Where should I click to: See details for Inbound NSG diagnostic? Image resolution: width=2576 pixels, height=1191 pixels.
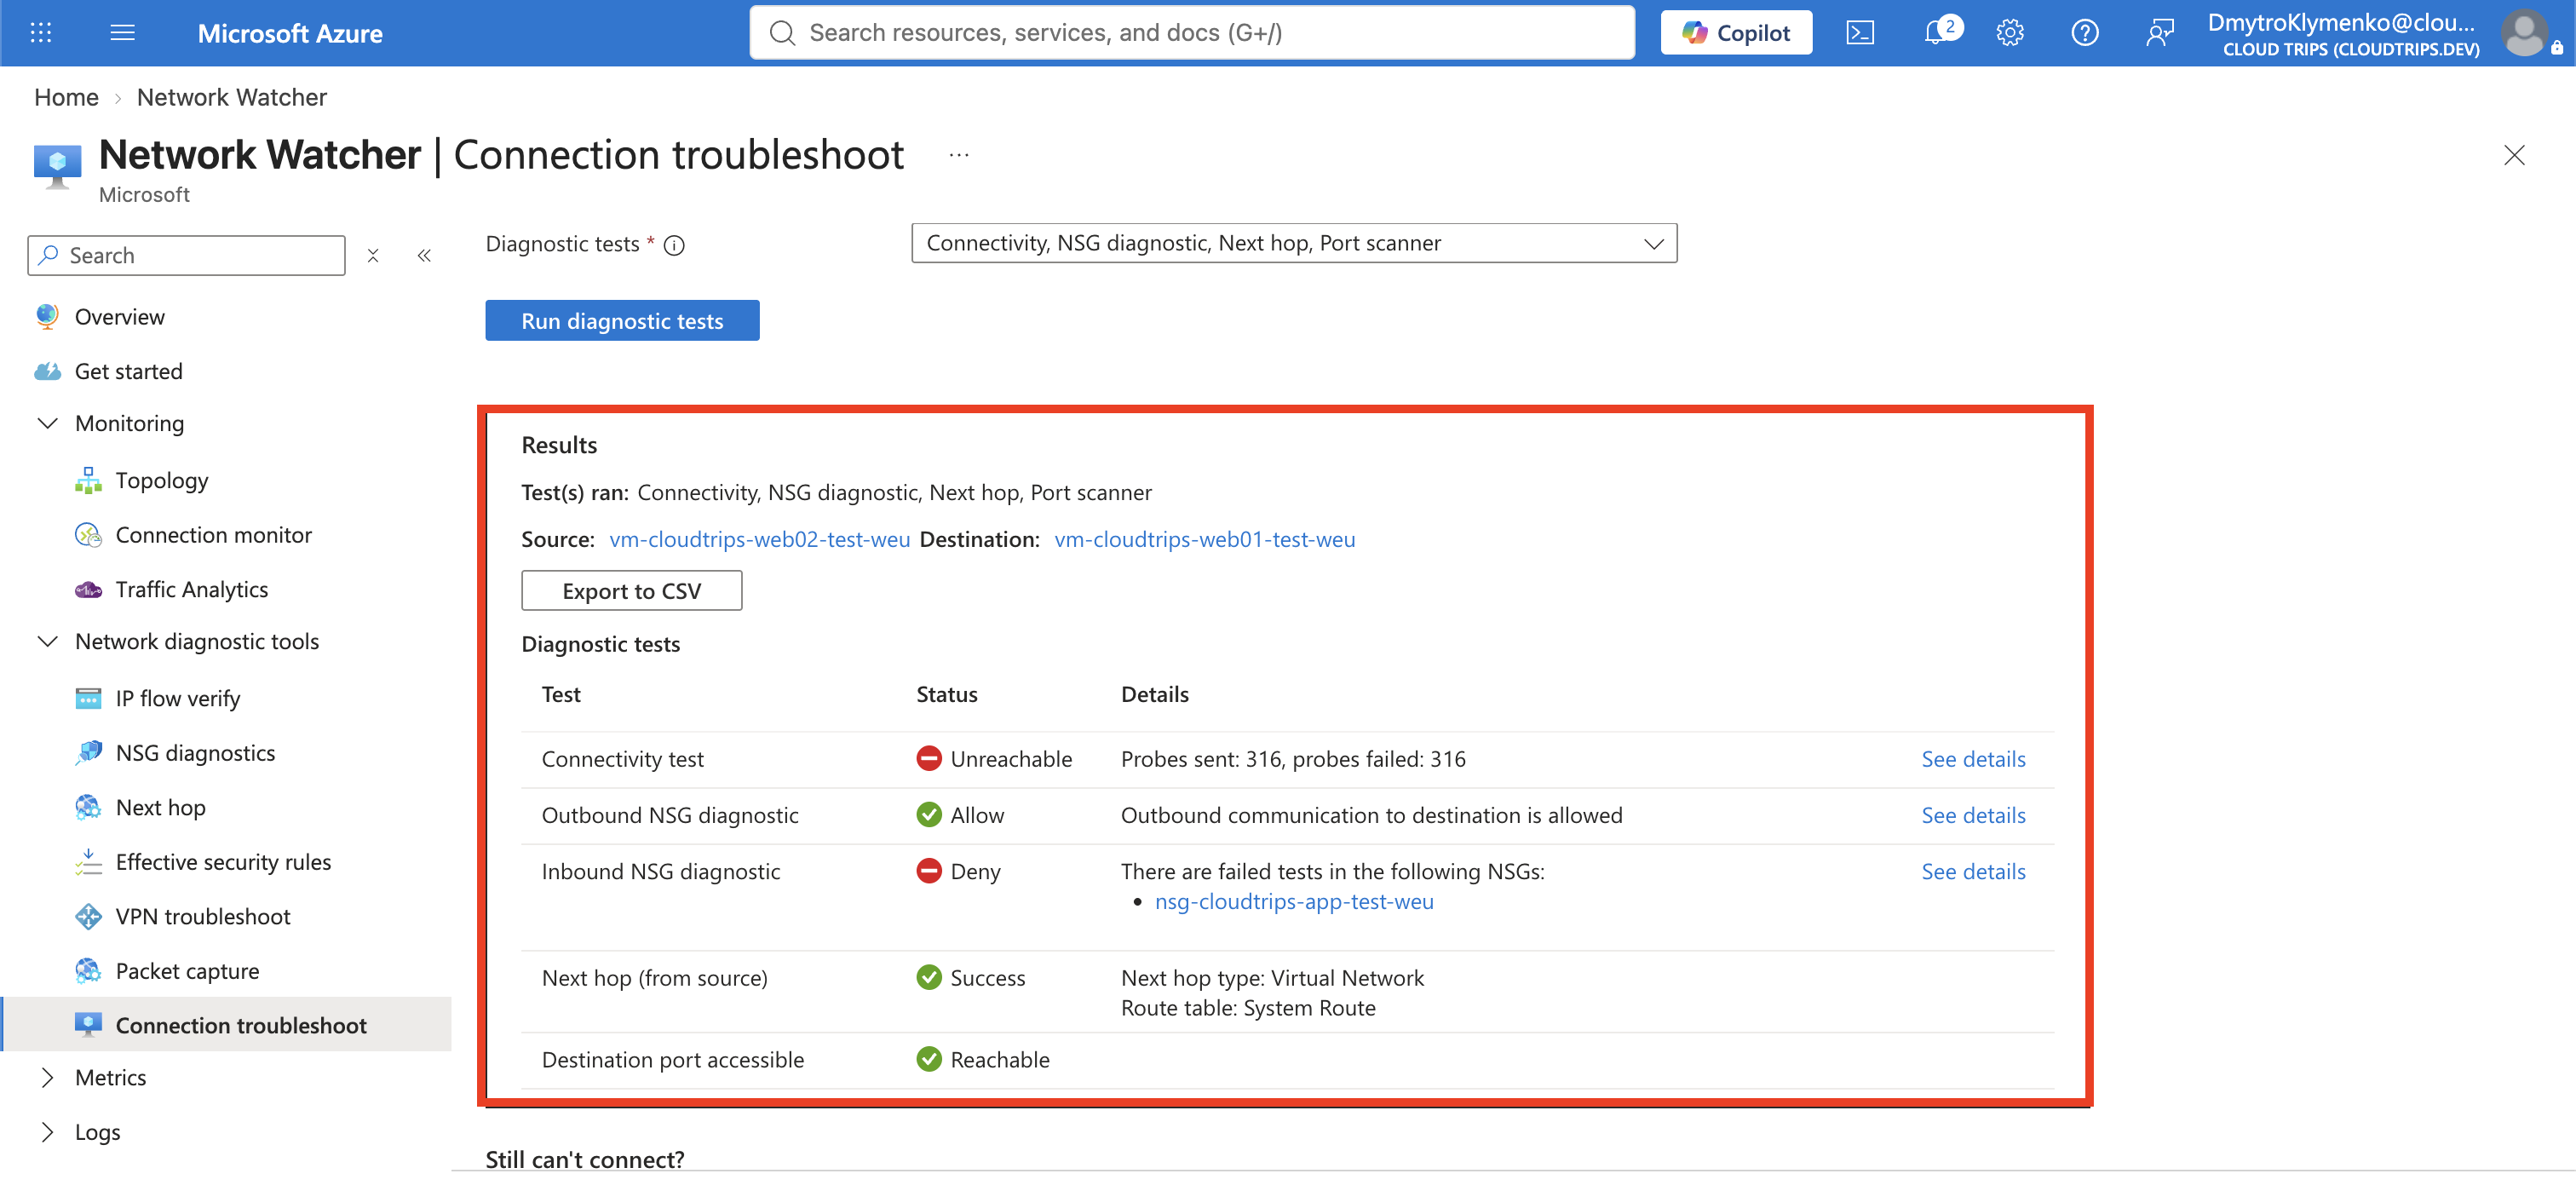[x=1973, y=871]
